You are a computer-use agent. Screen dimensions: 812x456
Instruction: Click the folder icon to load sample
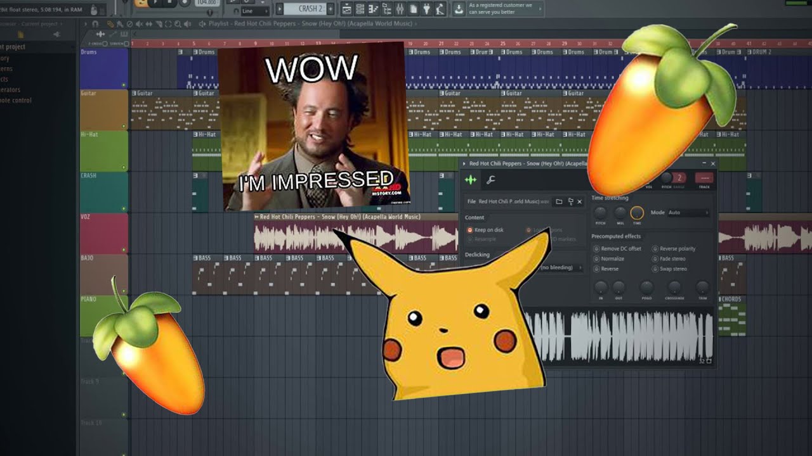[x=559, y=201]
